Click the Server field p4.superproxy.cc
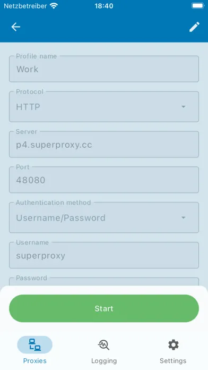 click(x=104, y=145)
